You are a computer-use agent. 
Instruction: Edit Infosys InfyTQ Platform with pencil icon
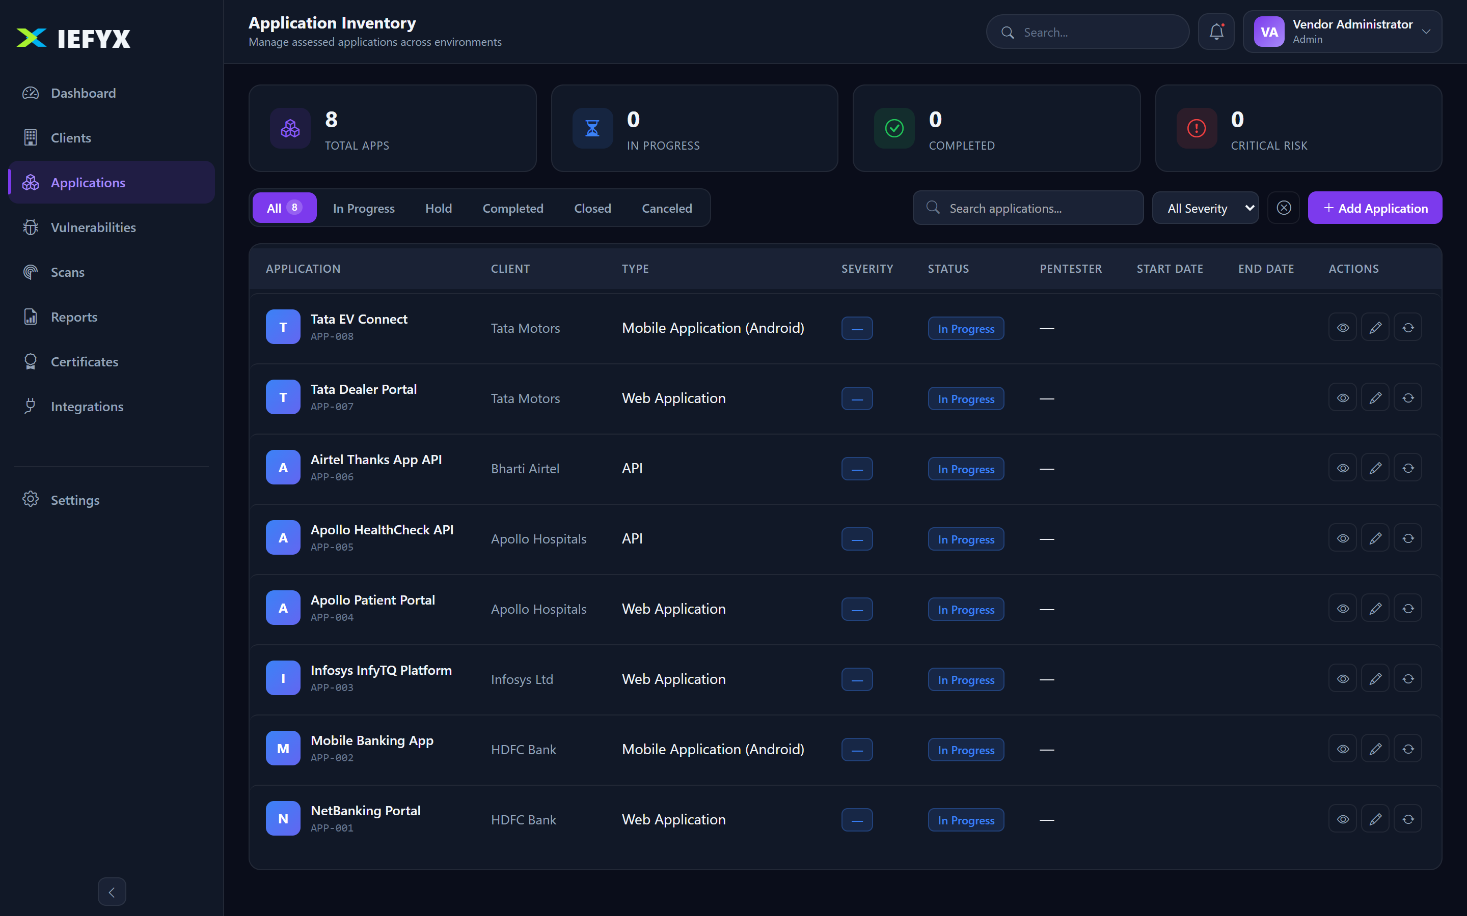point(1375,678)
